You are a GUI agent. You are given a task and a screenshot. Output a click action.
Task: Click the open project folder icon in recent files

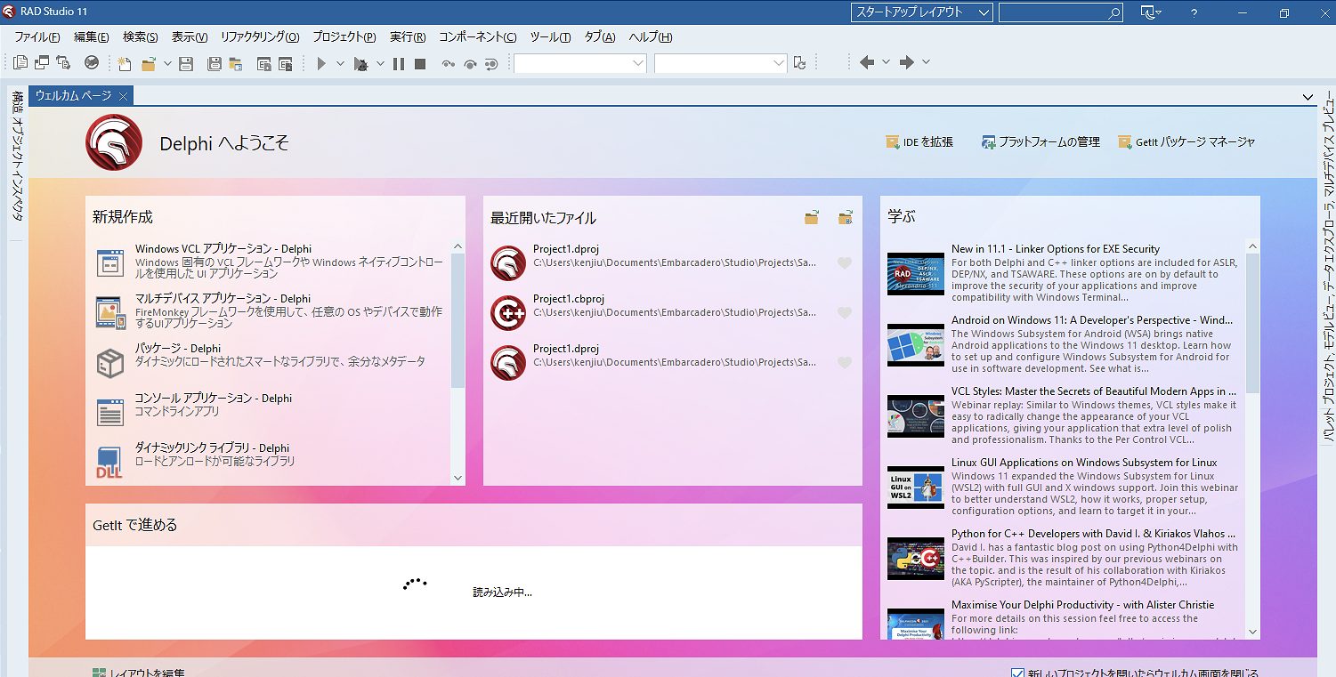coord(846,218)
